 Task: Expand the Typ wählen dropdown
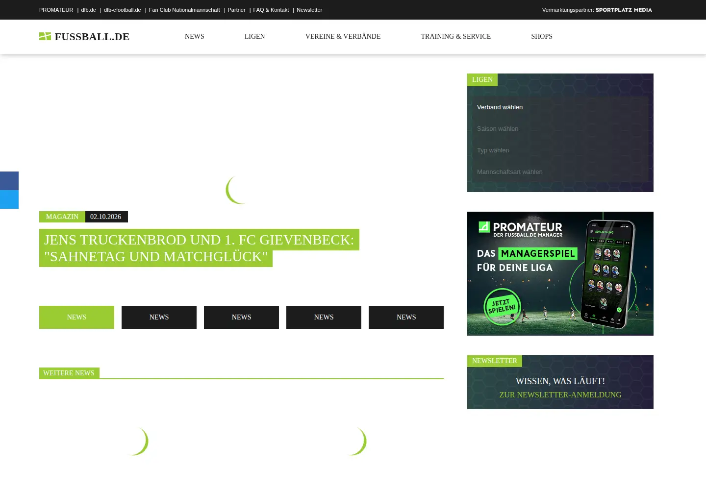pyautogui.click(x=560, y=150)
